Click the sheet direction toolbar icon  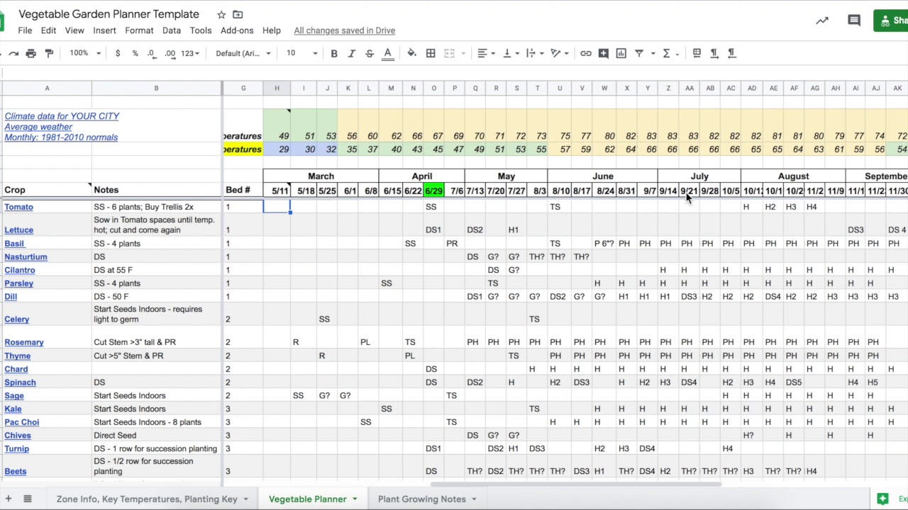click(697, 53)
